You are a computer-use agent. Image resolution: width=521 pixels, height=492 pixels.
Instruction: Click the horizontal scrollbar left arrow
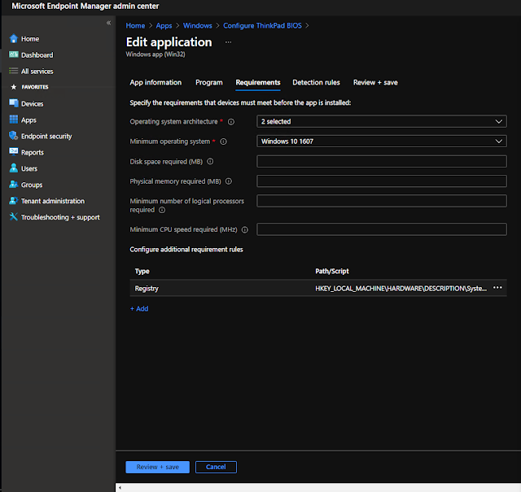[120, 488]
